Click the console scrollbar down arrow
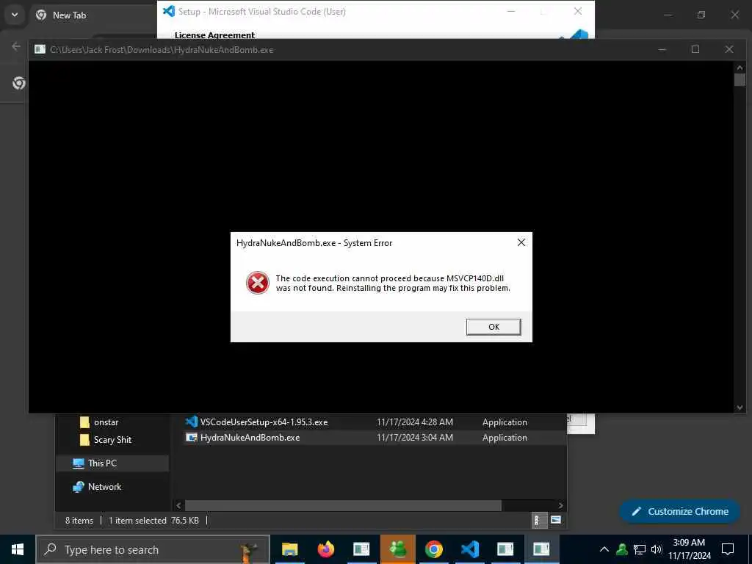This screenshot has width=752, height=564. (x=740, y=407)
